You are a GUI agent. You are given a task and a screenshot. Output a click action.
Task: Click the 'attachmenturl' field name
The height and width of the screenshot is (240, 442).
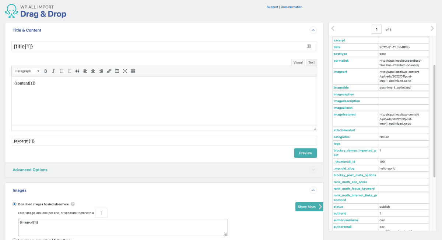[x=344, y=130]
